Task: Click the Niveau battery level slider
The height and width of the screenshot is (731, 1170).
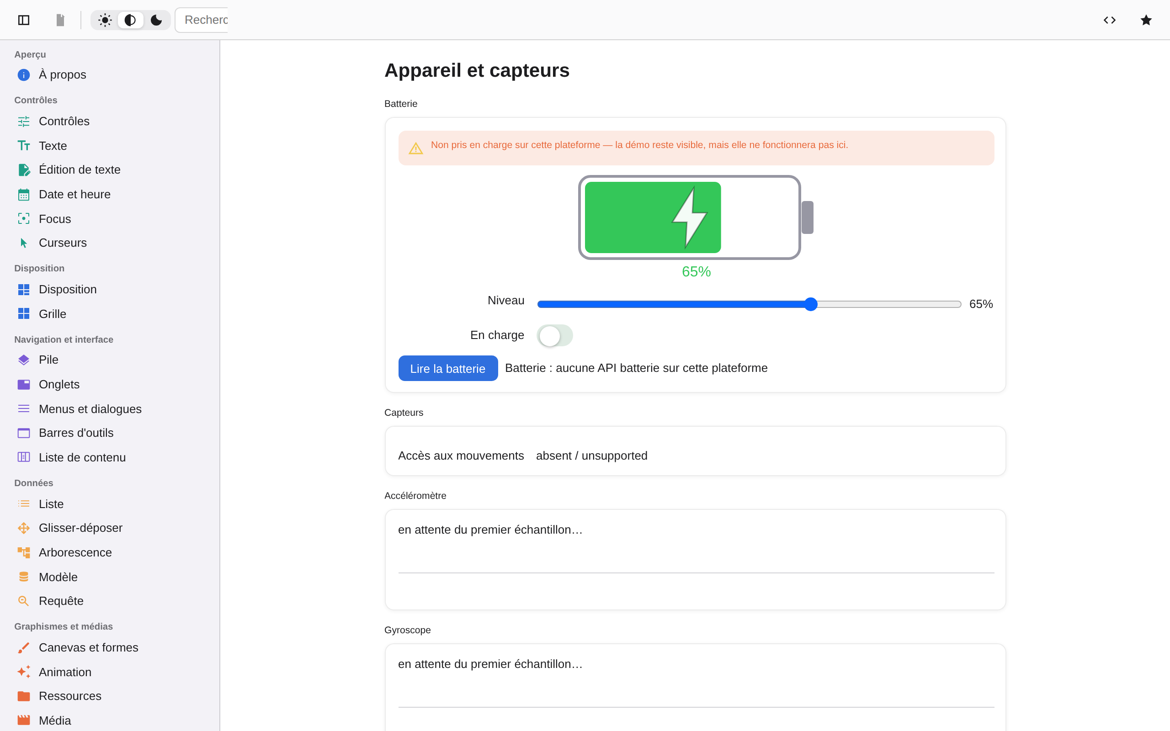Action: click(750, 304)
